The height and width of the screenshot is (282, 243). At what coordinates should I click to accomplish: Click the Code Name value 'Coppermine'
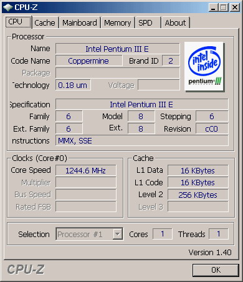click(88, 61)
